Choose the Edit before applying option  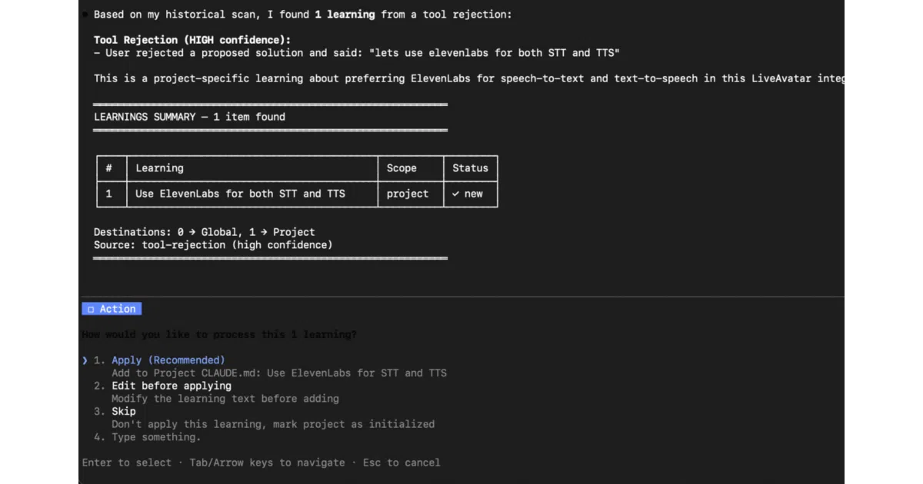[171, 386]
